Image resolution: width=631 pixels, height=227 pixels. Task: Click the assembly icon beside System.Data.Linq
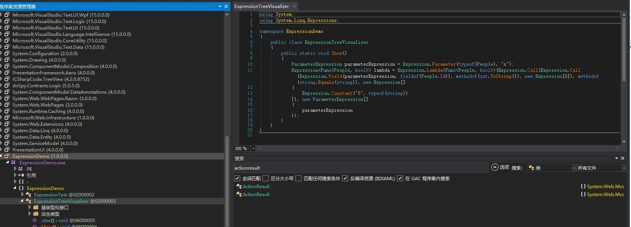tap(7, 130)
